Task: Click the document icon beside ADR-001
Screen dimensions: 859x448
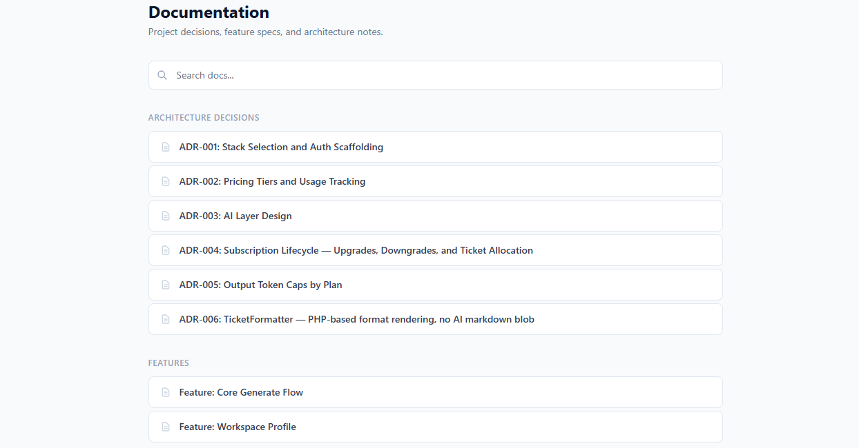Action: pyautogui.click(x=165, y=147)
